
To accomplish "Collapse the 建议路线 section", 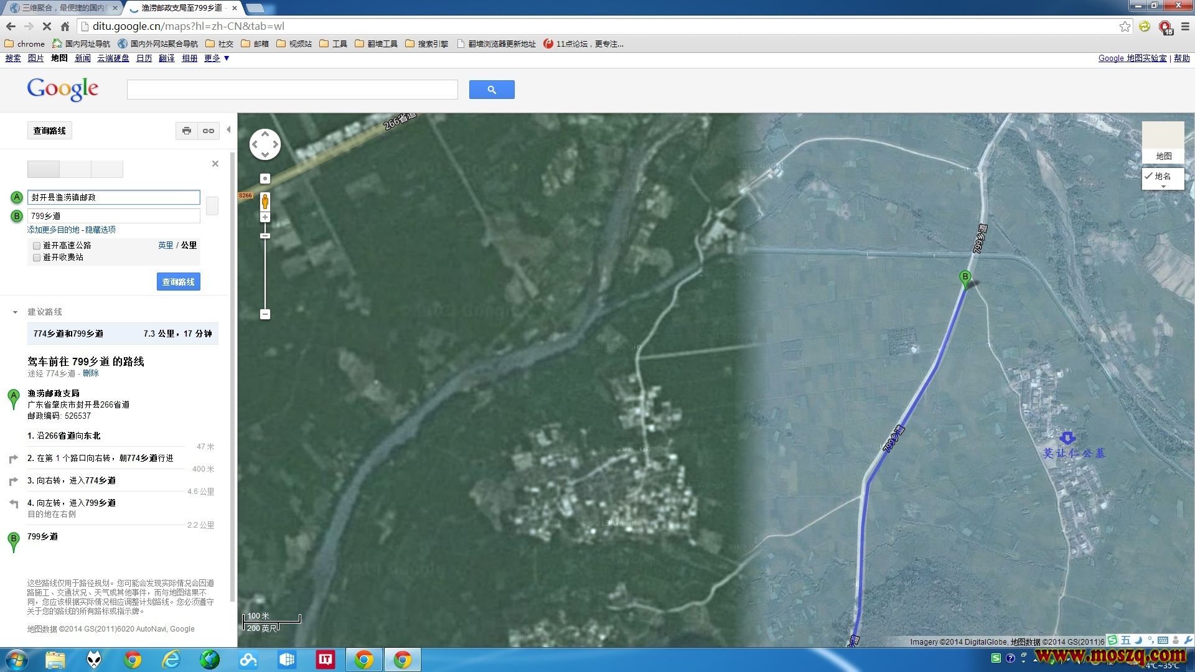I will point(16,312).
